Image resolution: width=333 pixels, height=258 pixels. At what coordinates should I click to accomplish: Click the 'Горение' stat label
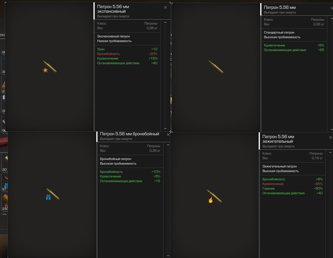pos(268,188)
